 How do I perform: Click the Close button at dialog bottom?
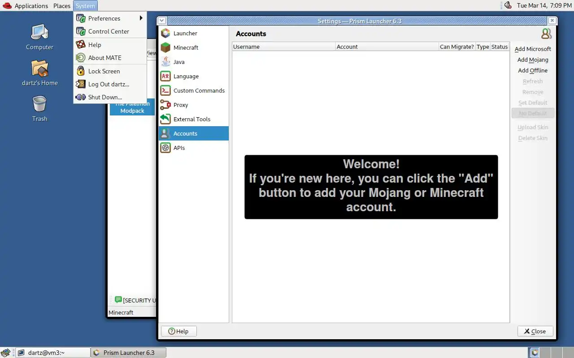(535, 331)
